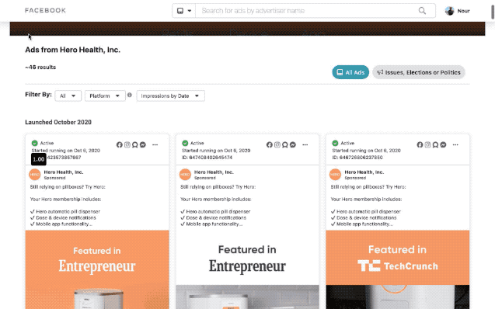This screenshot has width=495, height=309.
Task: Click Hero logo avatar in first ad
Action: 35,175
